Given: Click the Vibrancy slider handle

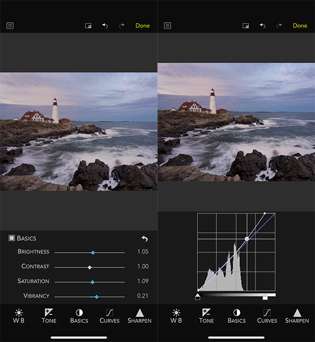Looking at the screenshot, I should tap(97, 297).
